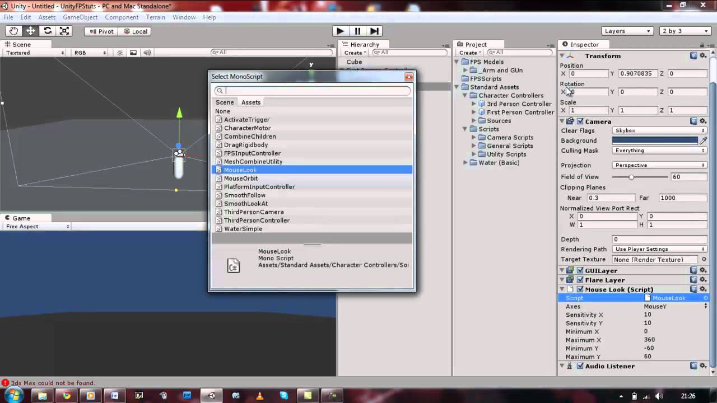Open the GameObject menu
Viewport: 717px width, 403px height.
[x=80, y=17]
